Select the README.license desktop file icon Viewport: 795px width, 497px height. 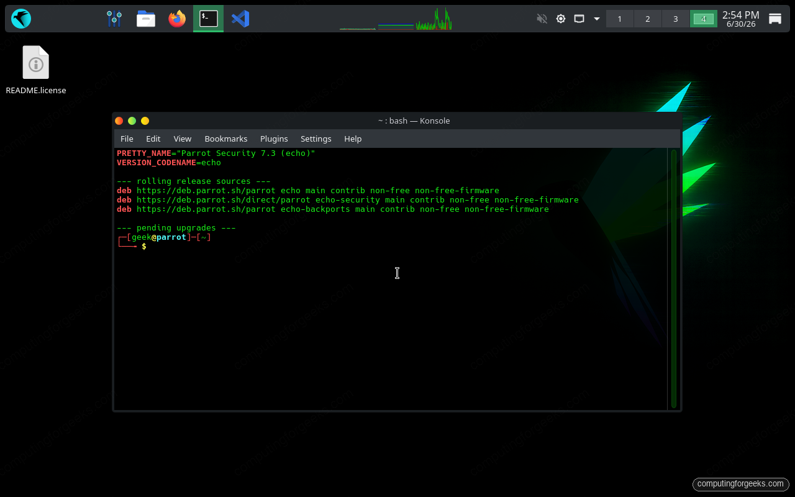36,70
